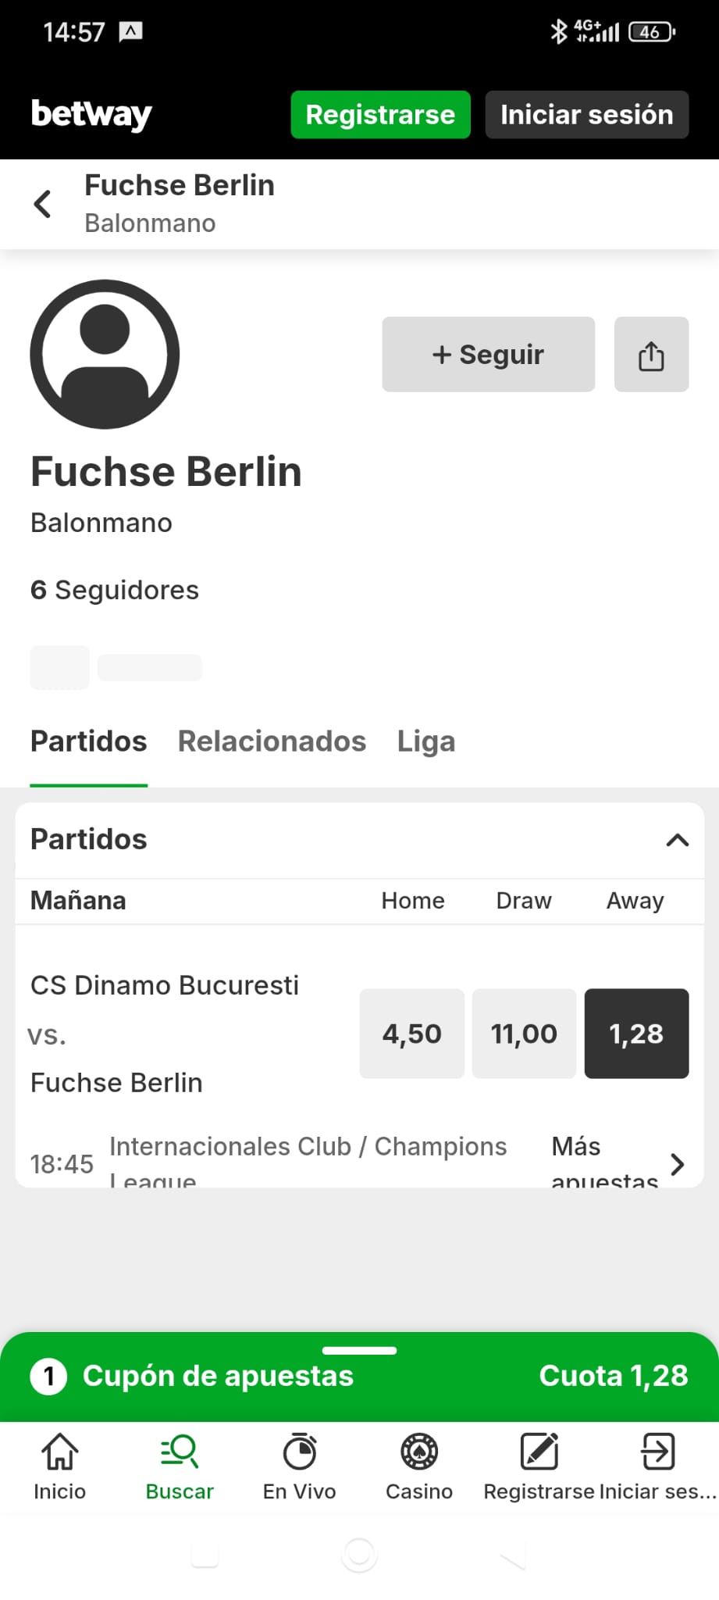The image size is (719, 1600).
Task: Collapse the Partidos section chevron
Action: point(677,840)
